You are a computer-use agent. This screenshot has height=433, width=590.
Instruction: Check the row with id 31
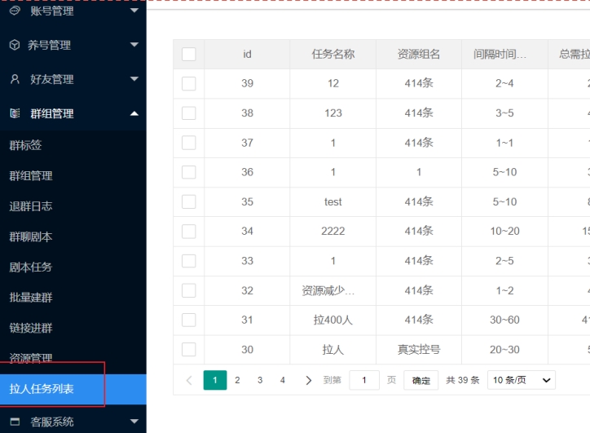(188, 320)
